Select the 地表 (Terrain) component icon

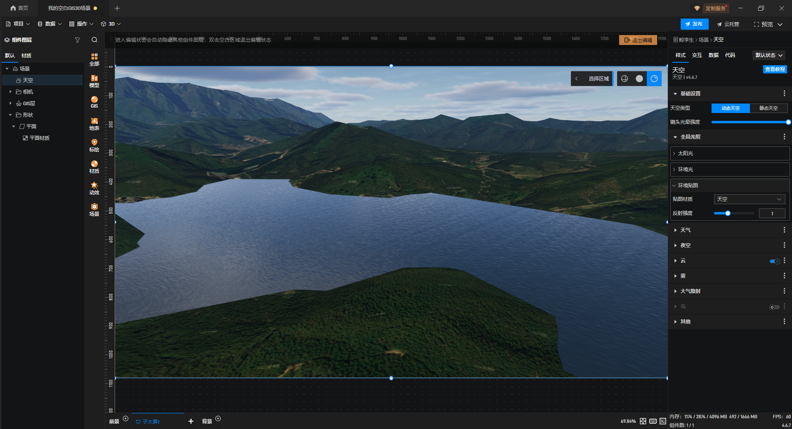(94, 124)
